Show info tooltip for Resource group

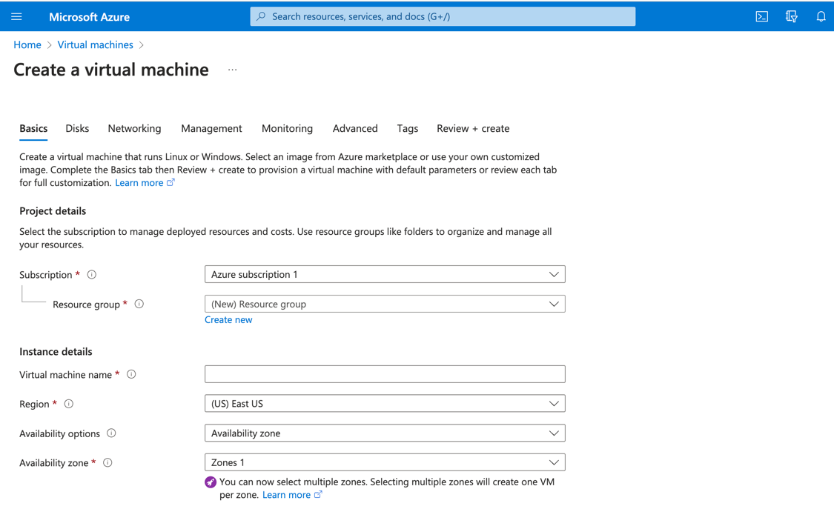pyautogui.click(x=139, y=304)
